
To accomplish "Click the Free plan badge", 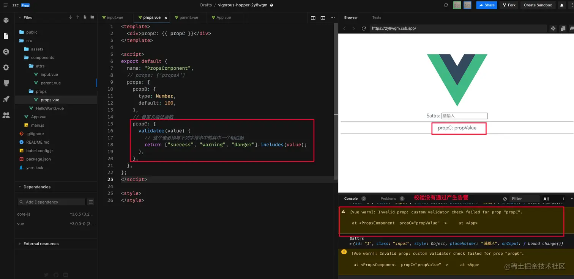I will [x=25, y=5].
